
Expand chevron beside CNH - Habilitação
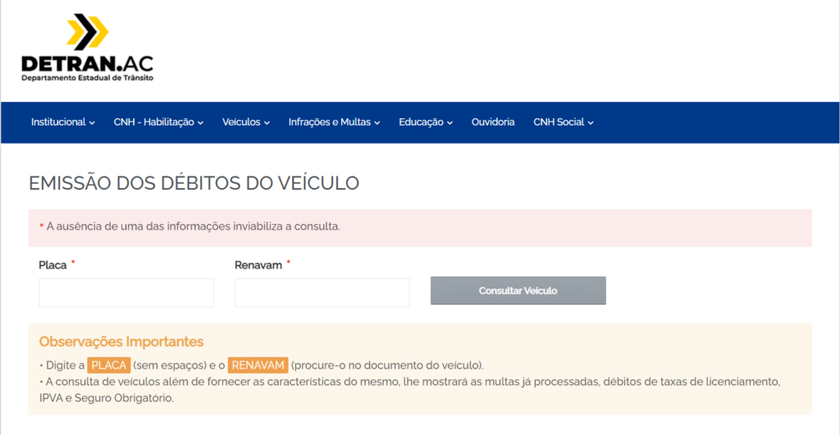[x=201, y=123]
